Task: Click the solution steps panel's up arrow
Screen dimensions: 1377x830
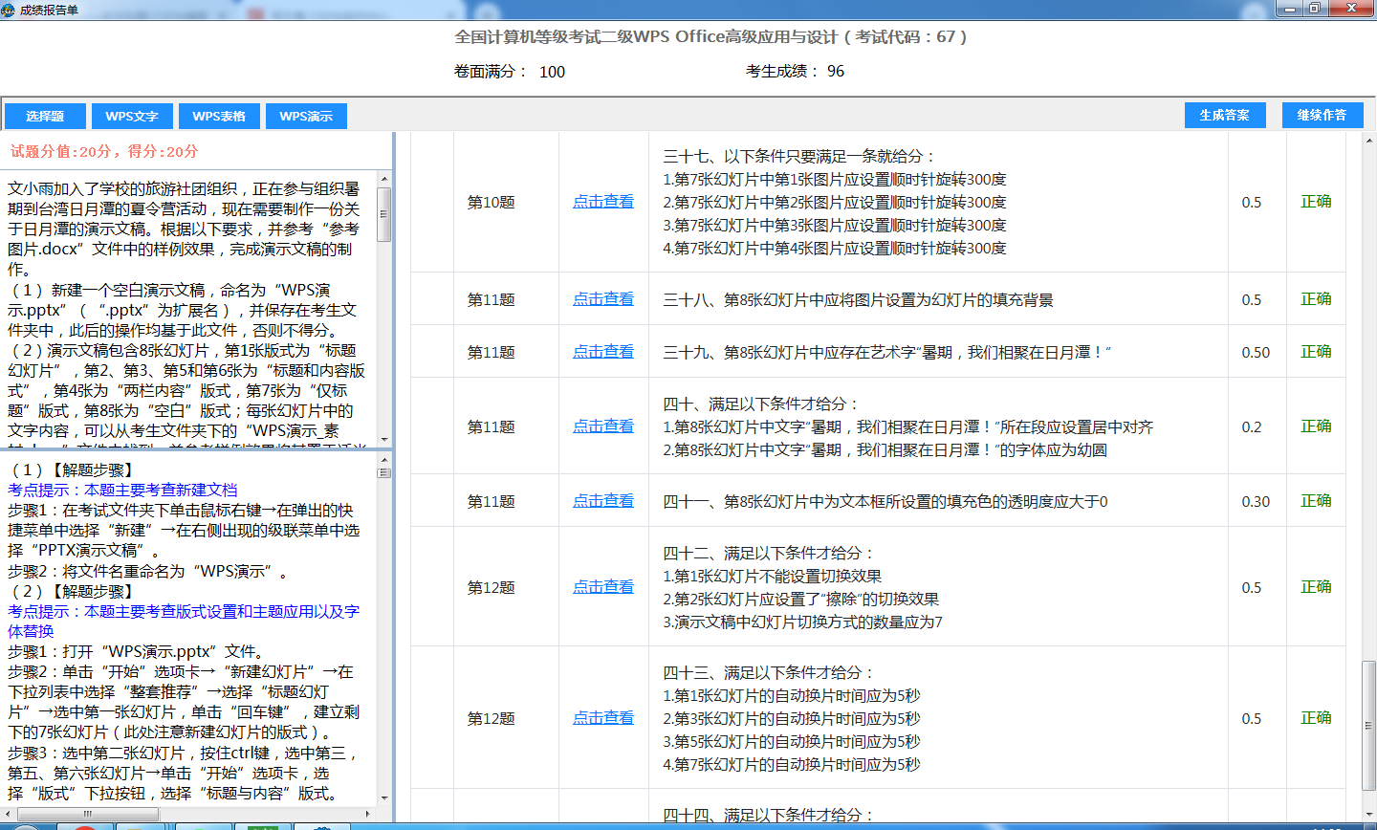Action: tap(384, 460)
